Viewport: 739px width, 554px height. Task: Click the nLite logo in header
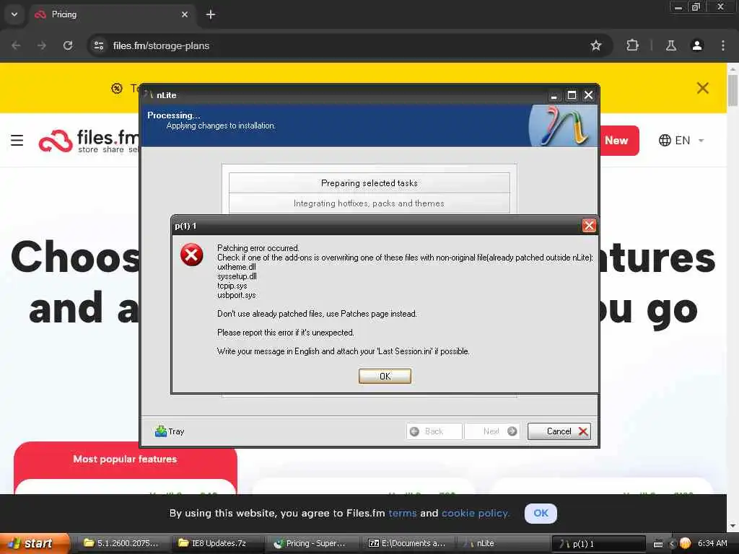coord(563,126)
